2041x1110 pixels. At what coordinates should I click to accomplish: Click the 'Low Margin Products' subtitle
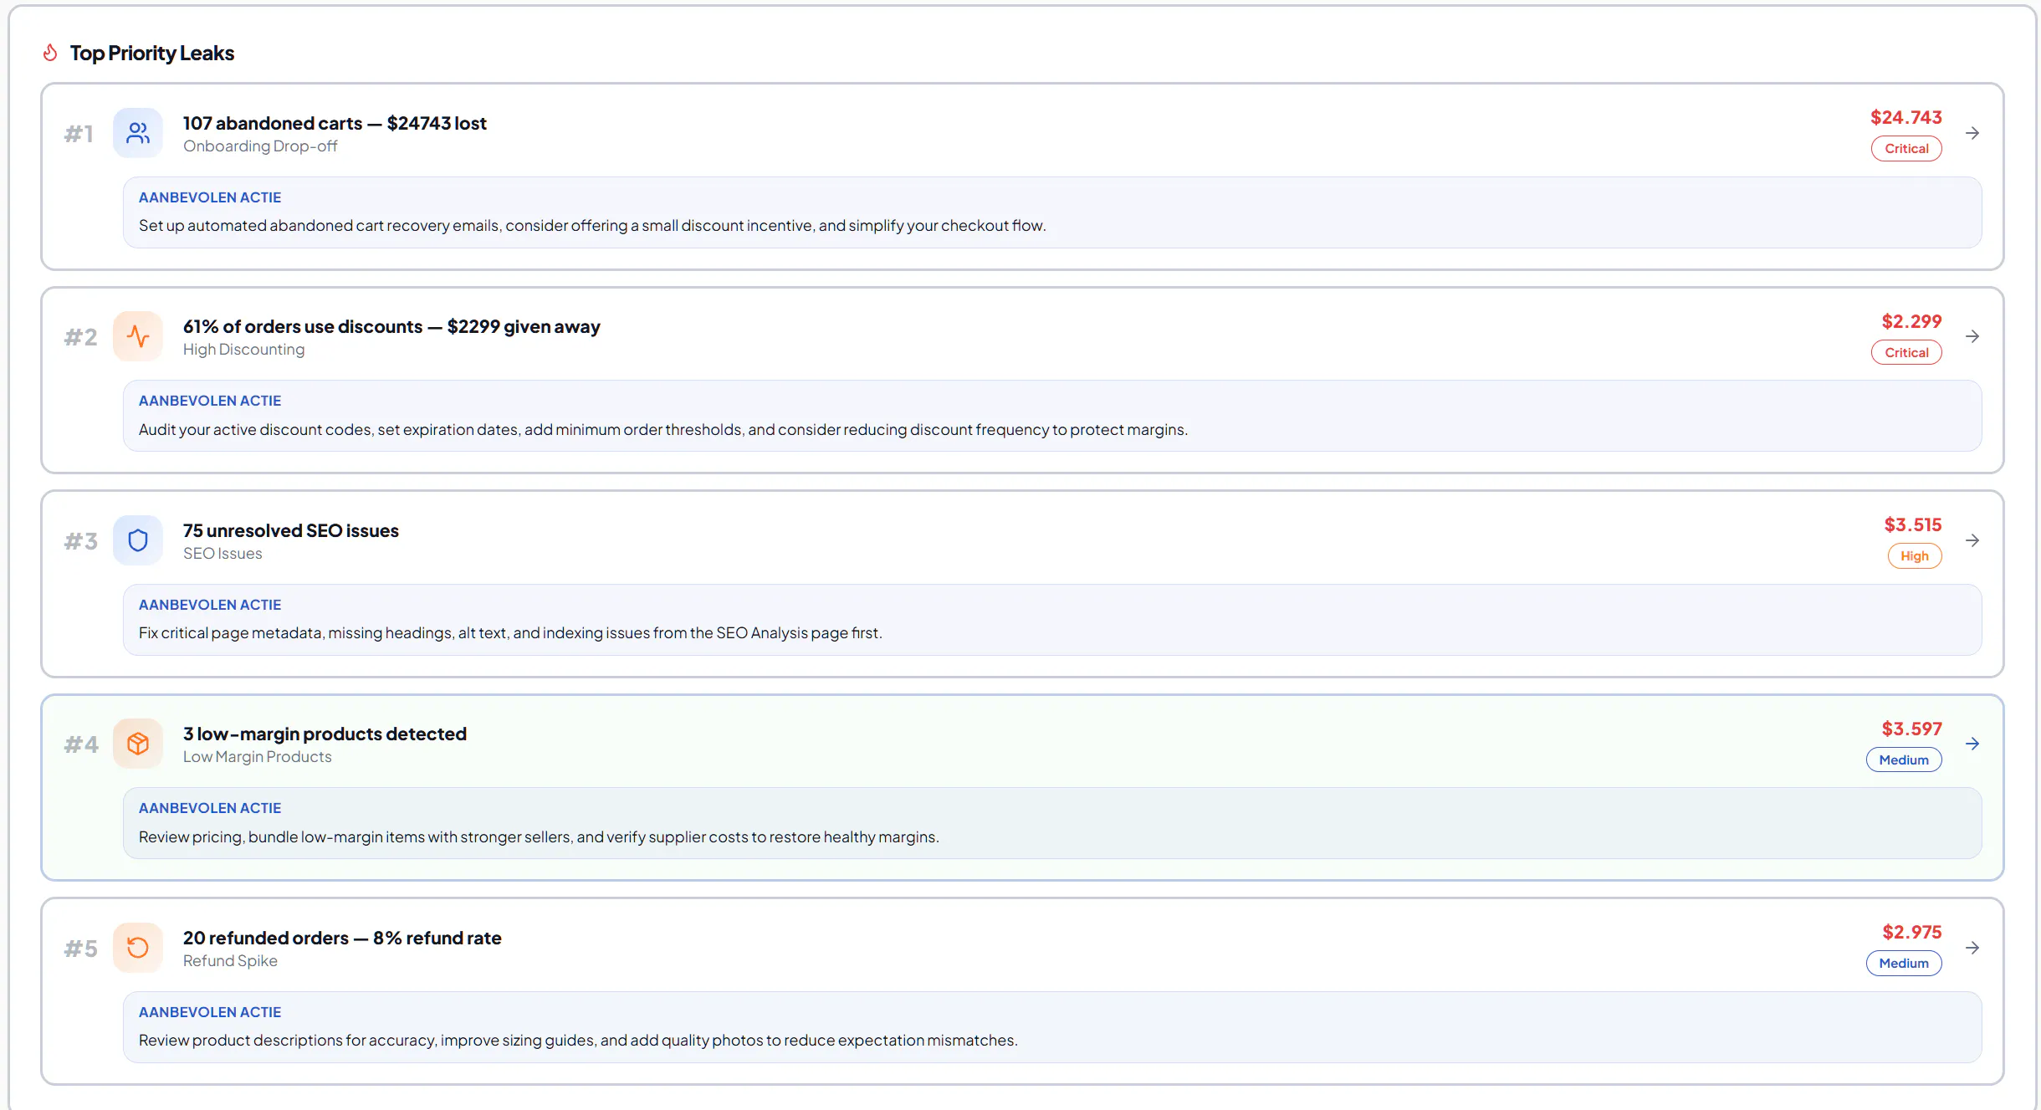pos(258,757)
